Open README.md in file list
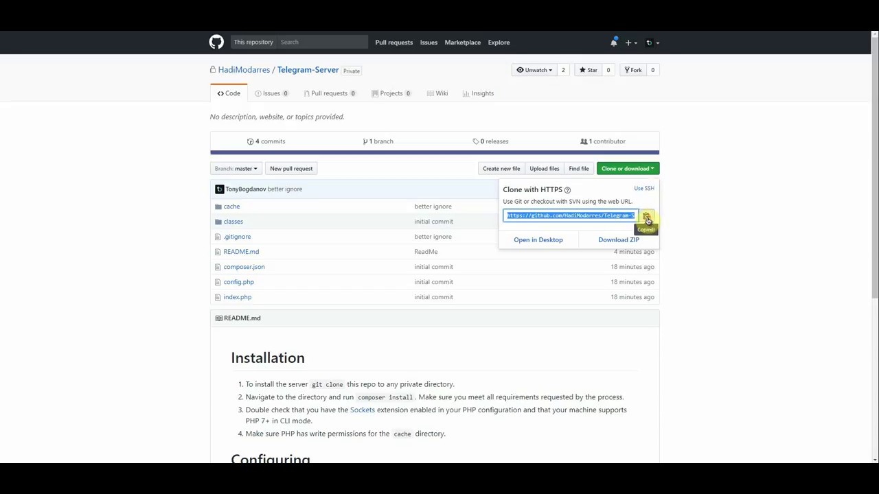Screen dimensions: 879x494 (x=241, y=252)
